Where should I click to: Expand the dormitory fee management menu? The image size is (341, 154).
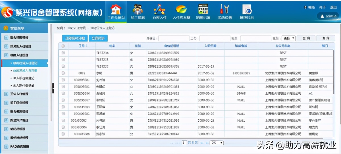24,111
